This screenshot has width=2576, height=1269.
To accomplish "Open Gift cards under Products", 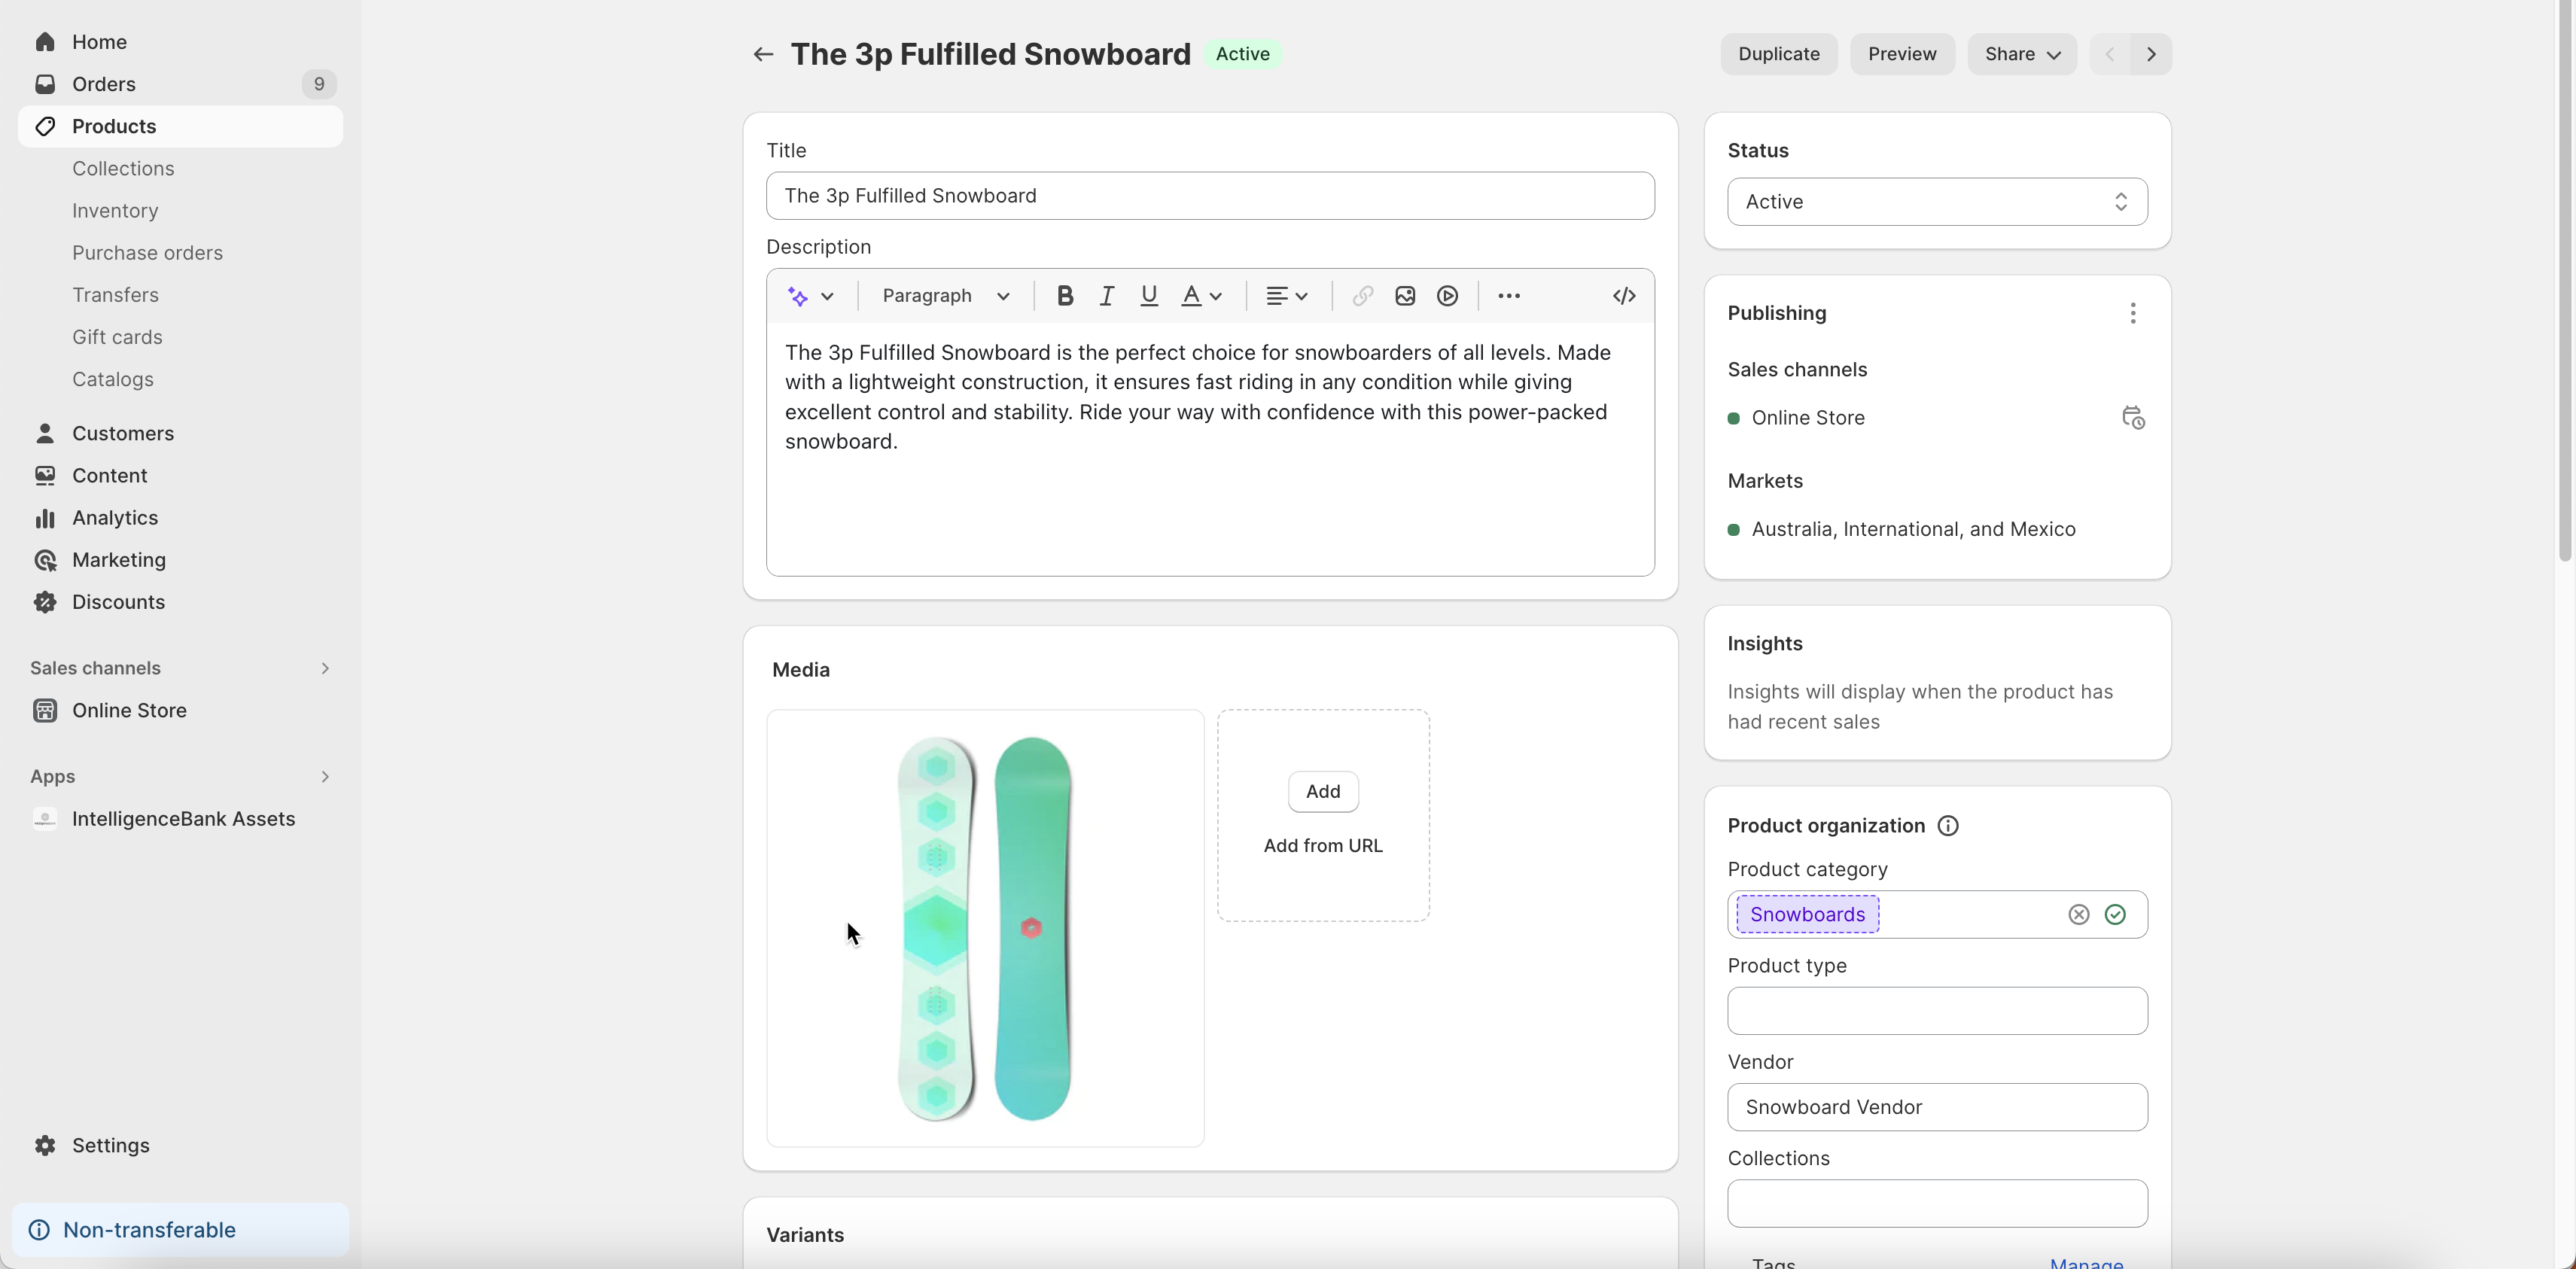I will pos(117,337).
